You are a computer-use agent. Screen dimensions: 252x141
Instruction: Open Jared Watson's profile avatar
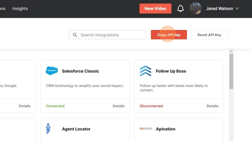pyautogui.click(x=195, y=9)
